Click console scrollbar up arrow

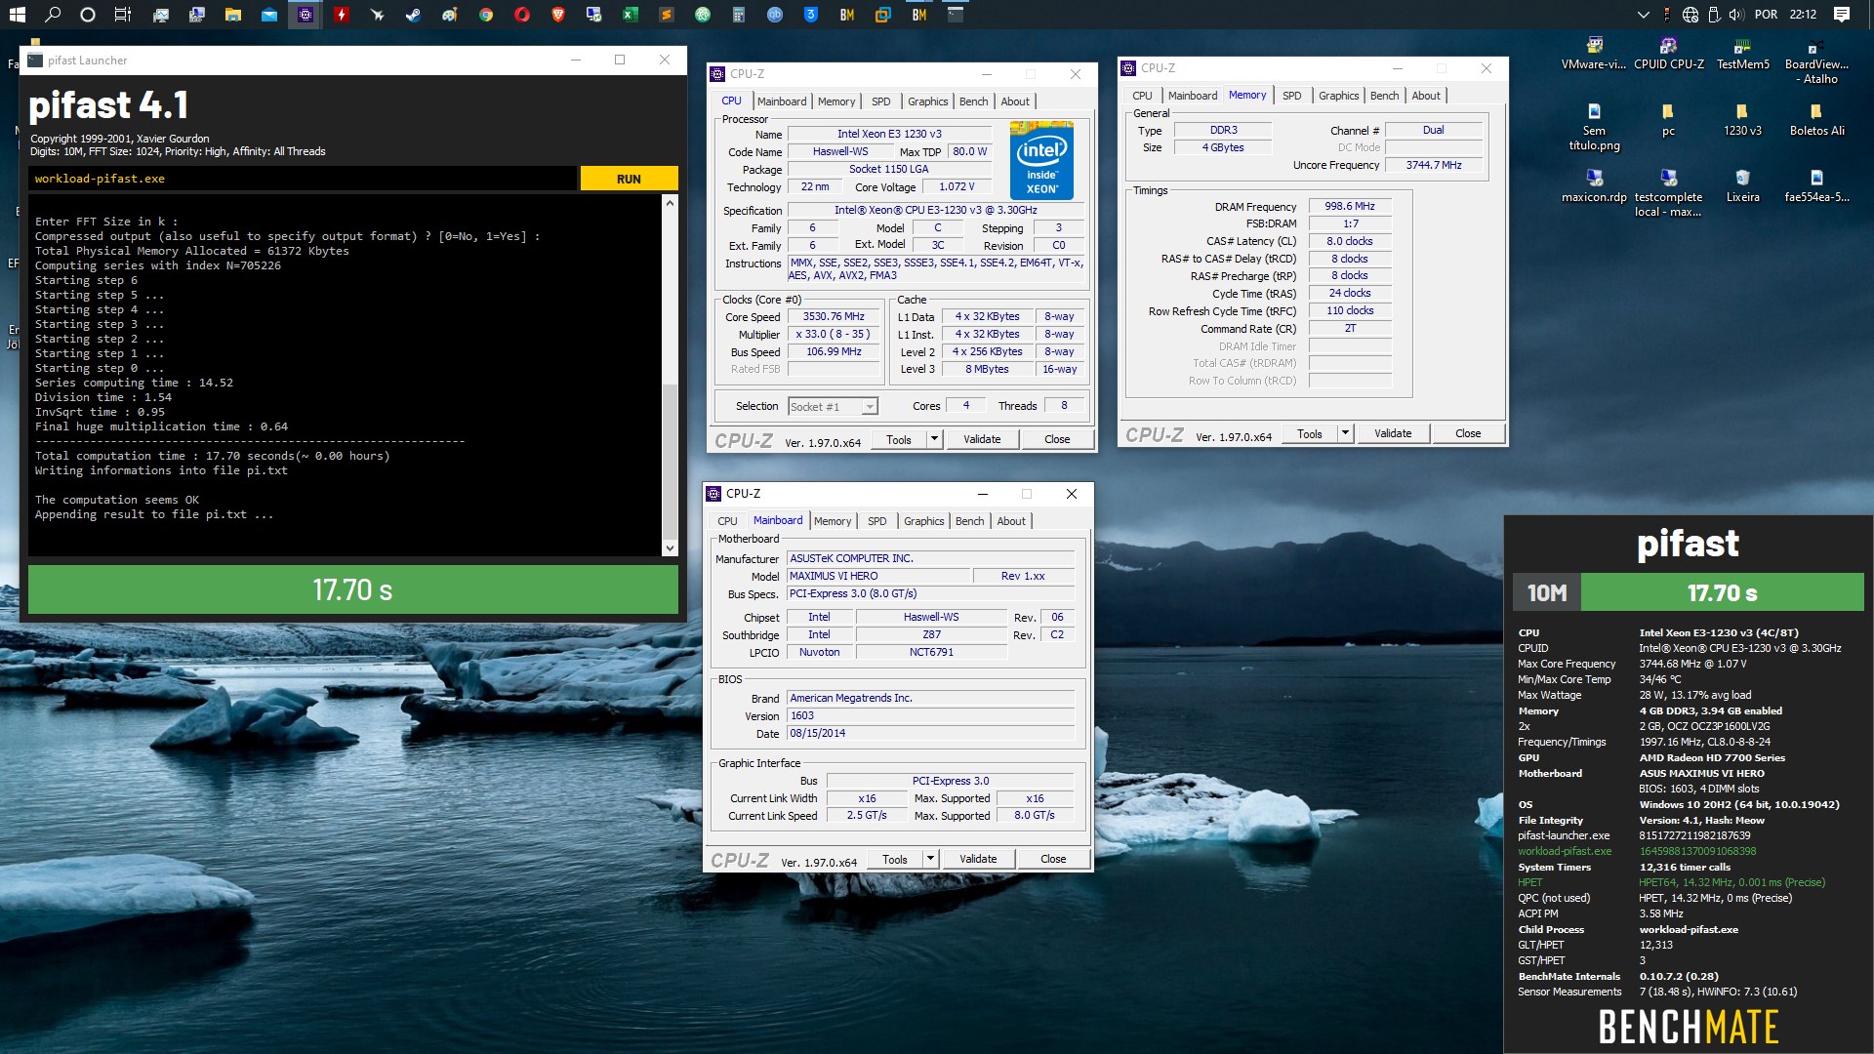(x=670, y=203)
